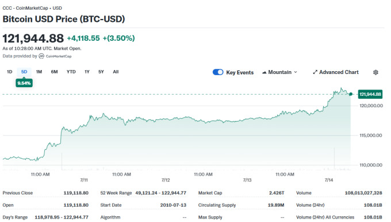The width and height of the screenshot is (391, 222).
Task: Click the Open label
Action: coord(8,205)
